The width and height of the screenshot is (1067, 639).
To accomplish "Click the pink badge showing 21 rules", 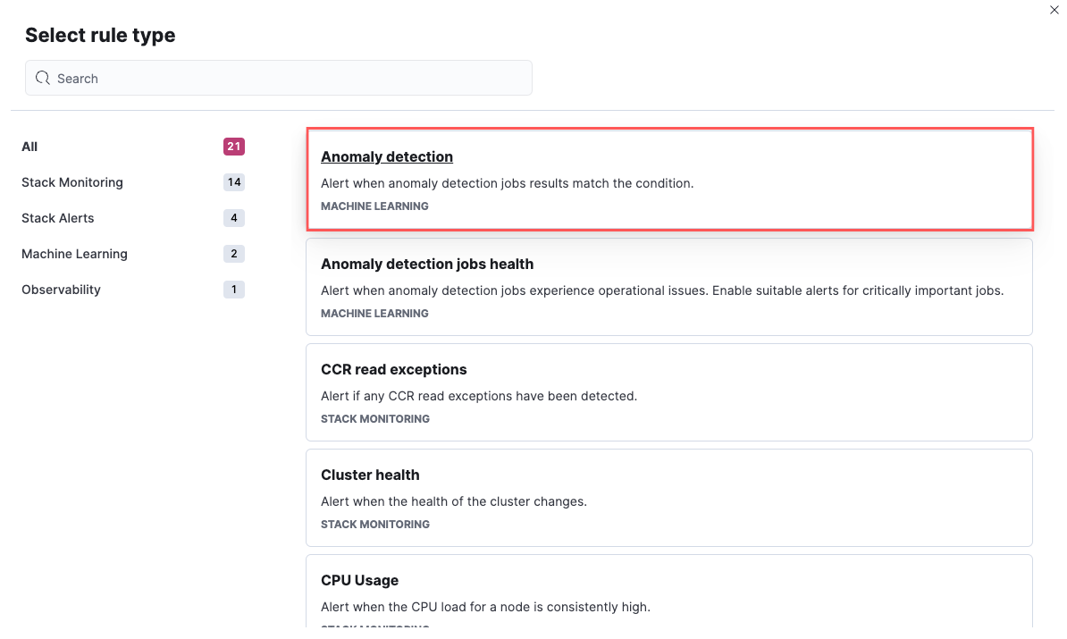I will [233, 147].
